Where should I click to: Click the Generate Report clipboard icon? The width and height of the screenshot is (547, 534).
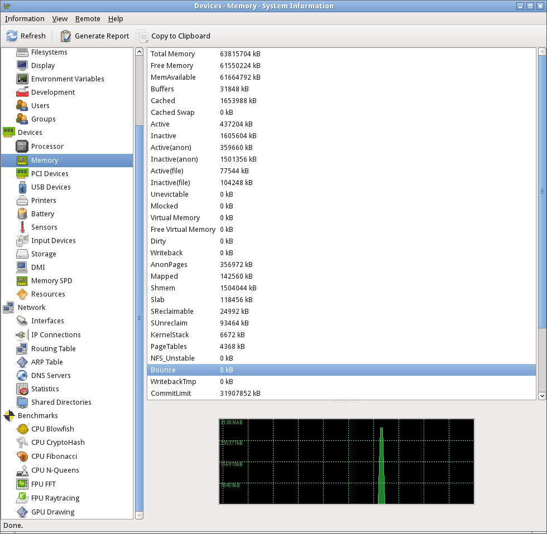[66, 36]
